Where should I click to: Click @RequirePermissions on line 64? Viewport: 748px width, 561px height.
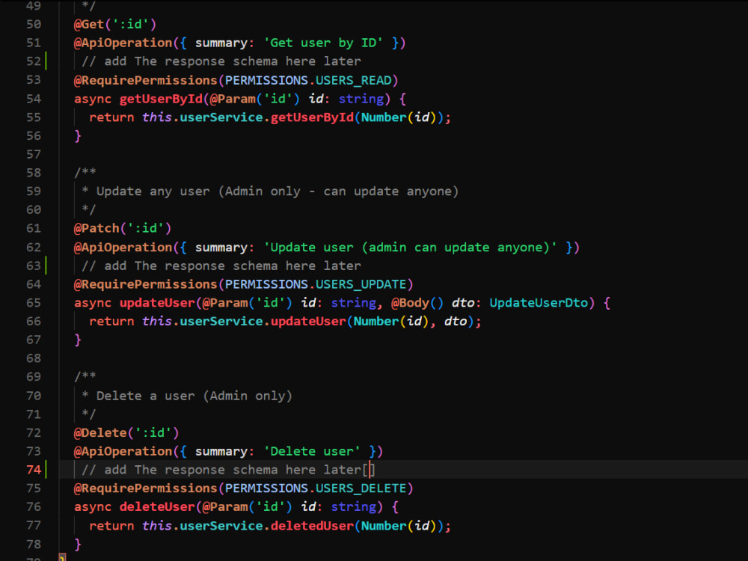[x=146, y=284]
